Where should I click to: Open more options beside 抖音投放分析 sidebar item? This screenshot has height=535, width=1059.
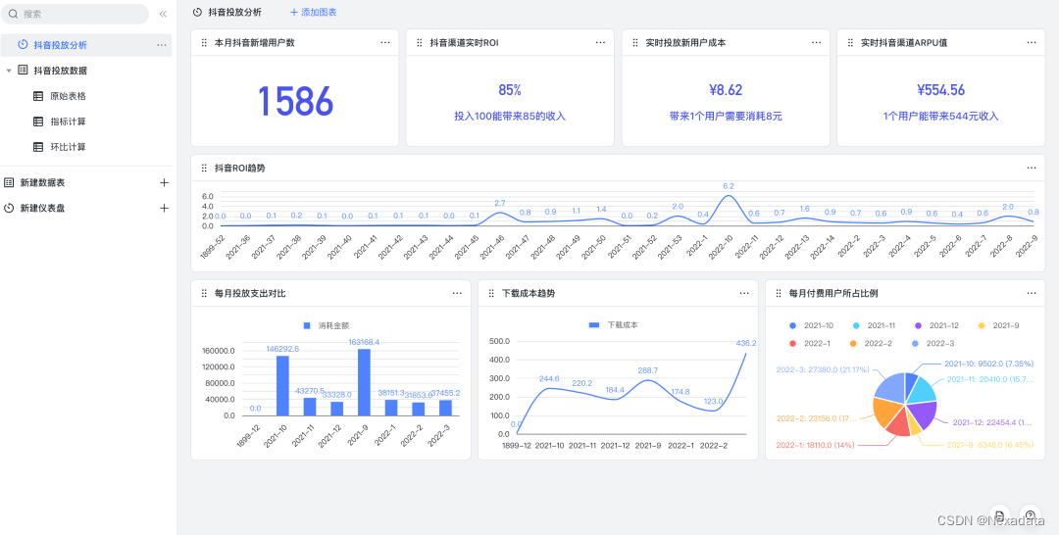tap(162, 44)
